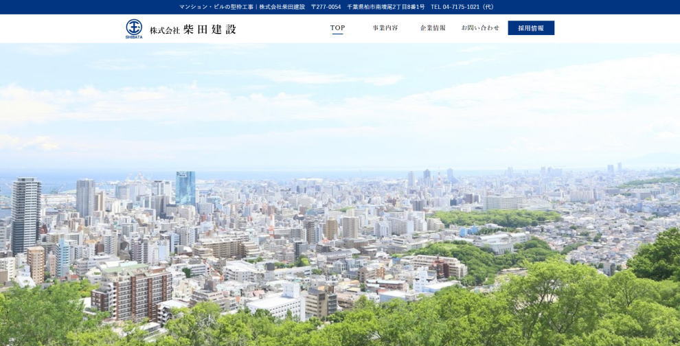The width and height of the screenshot is (680, 346).
Task: Go to the 企業情報 page
Action: click(x=433, y=27)
